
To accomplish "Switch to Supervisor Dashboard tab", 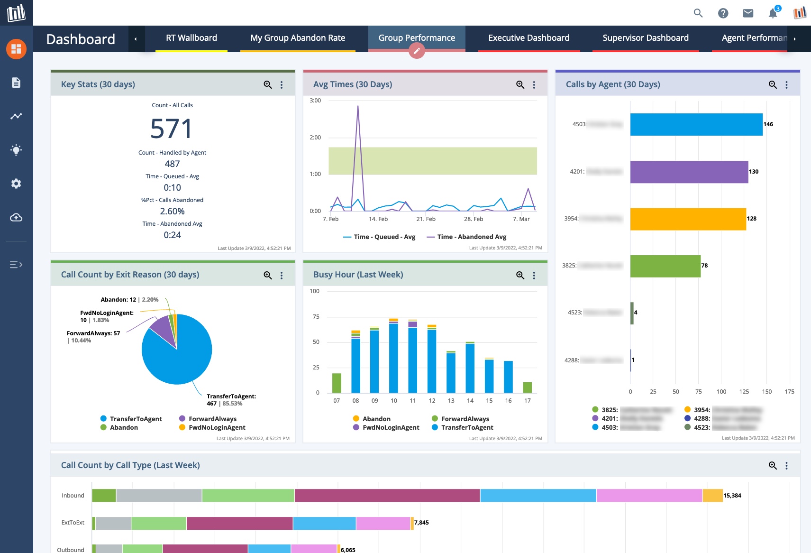I will point(646,38).
